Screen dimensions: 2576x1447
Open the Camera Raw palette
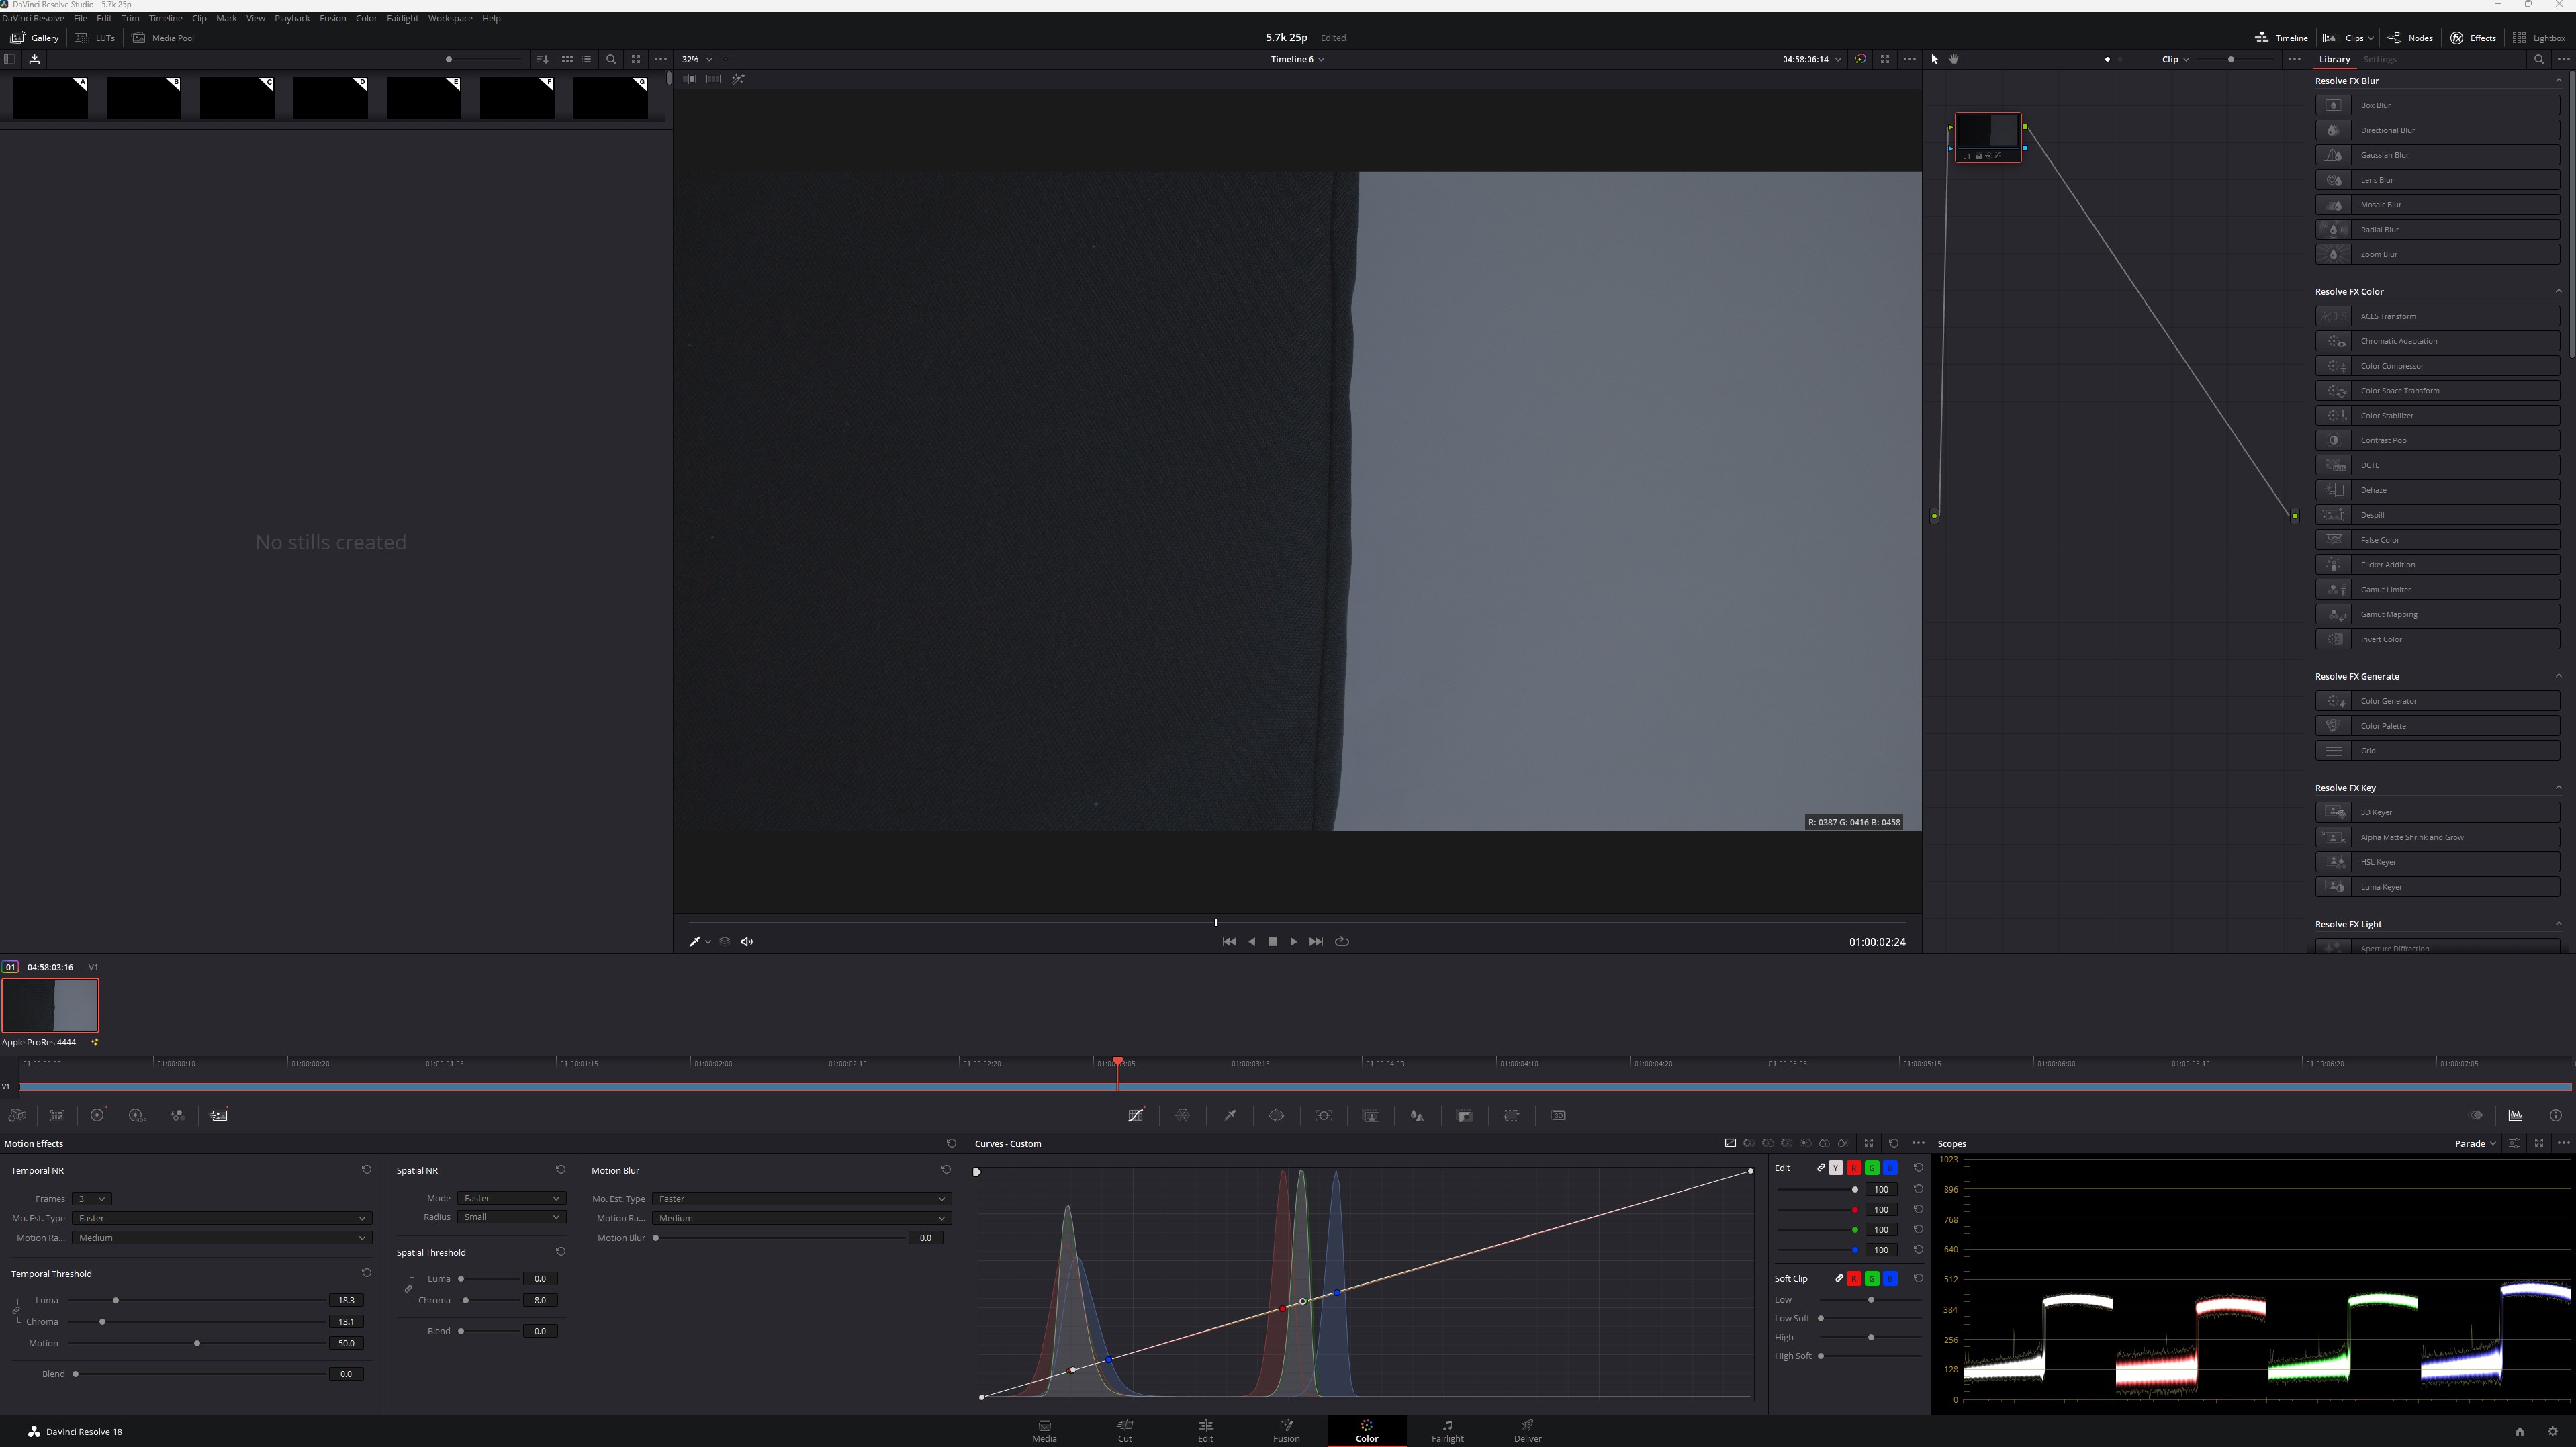(17, 1115)
